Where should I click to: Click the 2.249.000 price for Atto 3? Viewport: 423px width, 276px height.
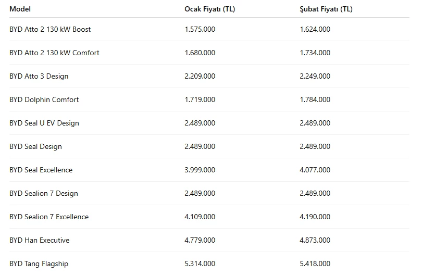coord(315,76)
